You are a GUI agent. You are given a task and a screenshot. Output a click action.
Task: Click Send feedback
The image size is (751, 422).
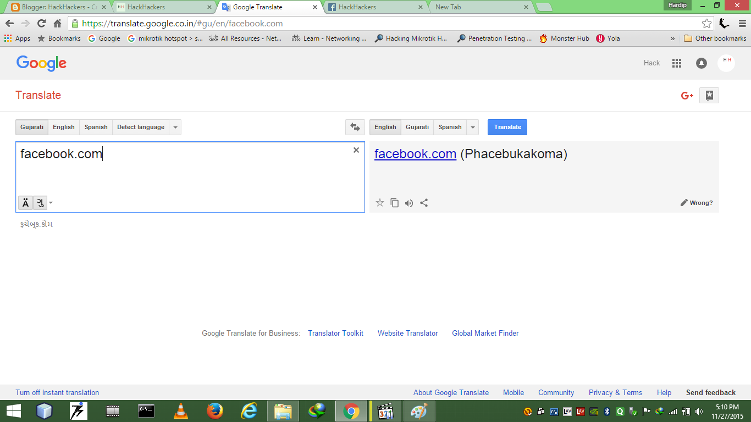click(x=711, y=392)
